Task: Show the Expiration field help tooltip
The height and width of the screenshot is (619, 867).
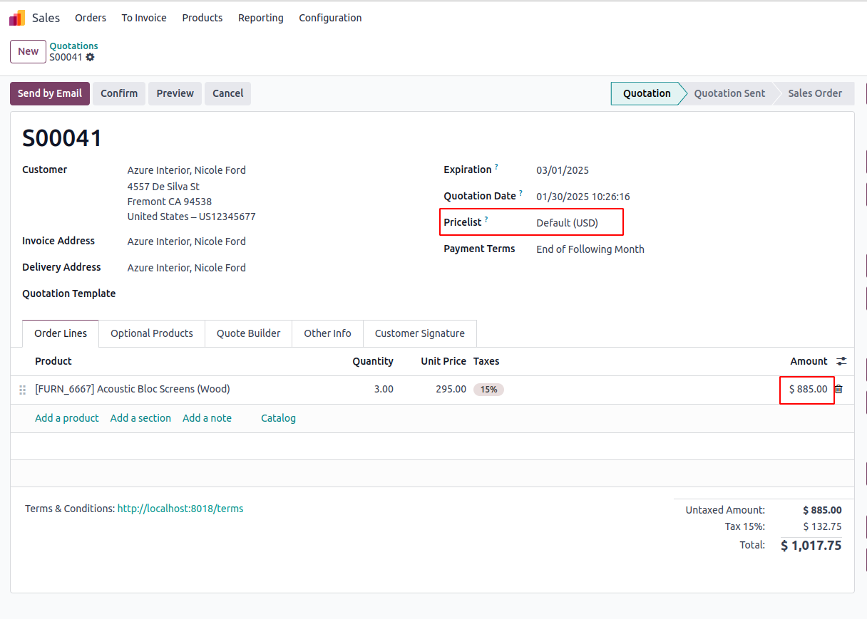Action: (x=496, y=167)
